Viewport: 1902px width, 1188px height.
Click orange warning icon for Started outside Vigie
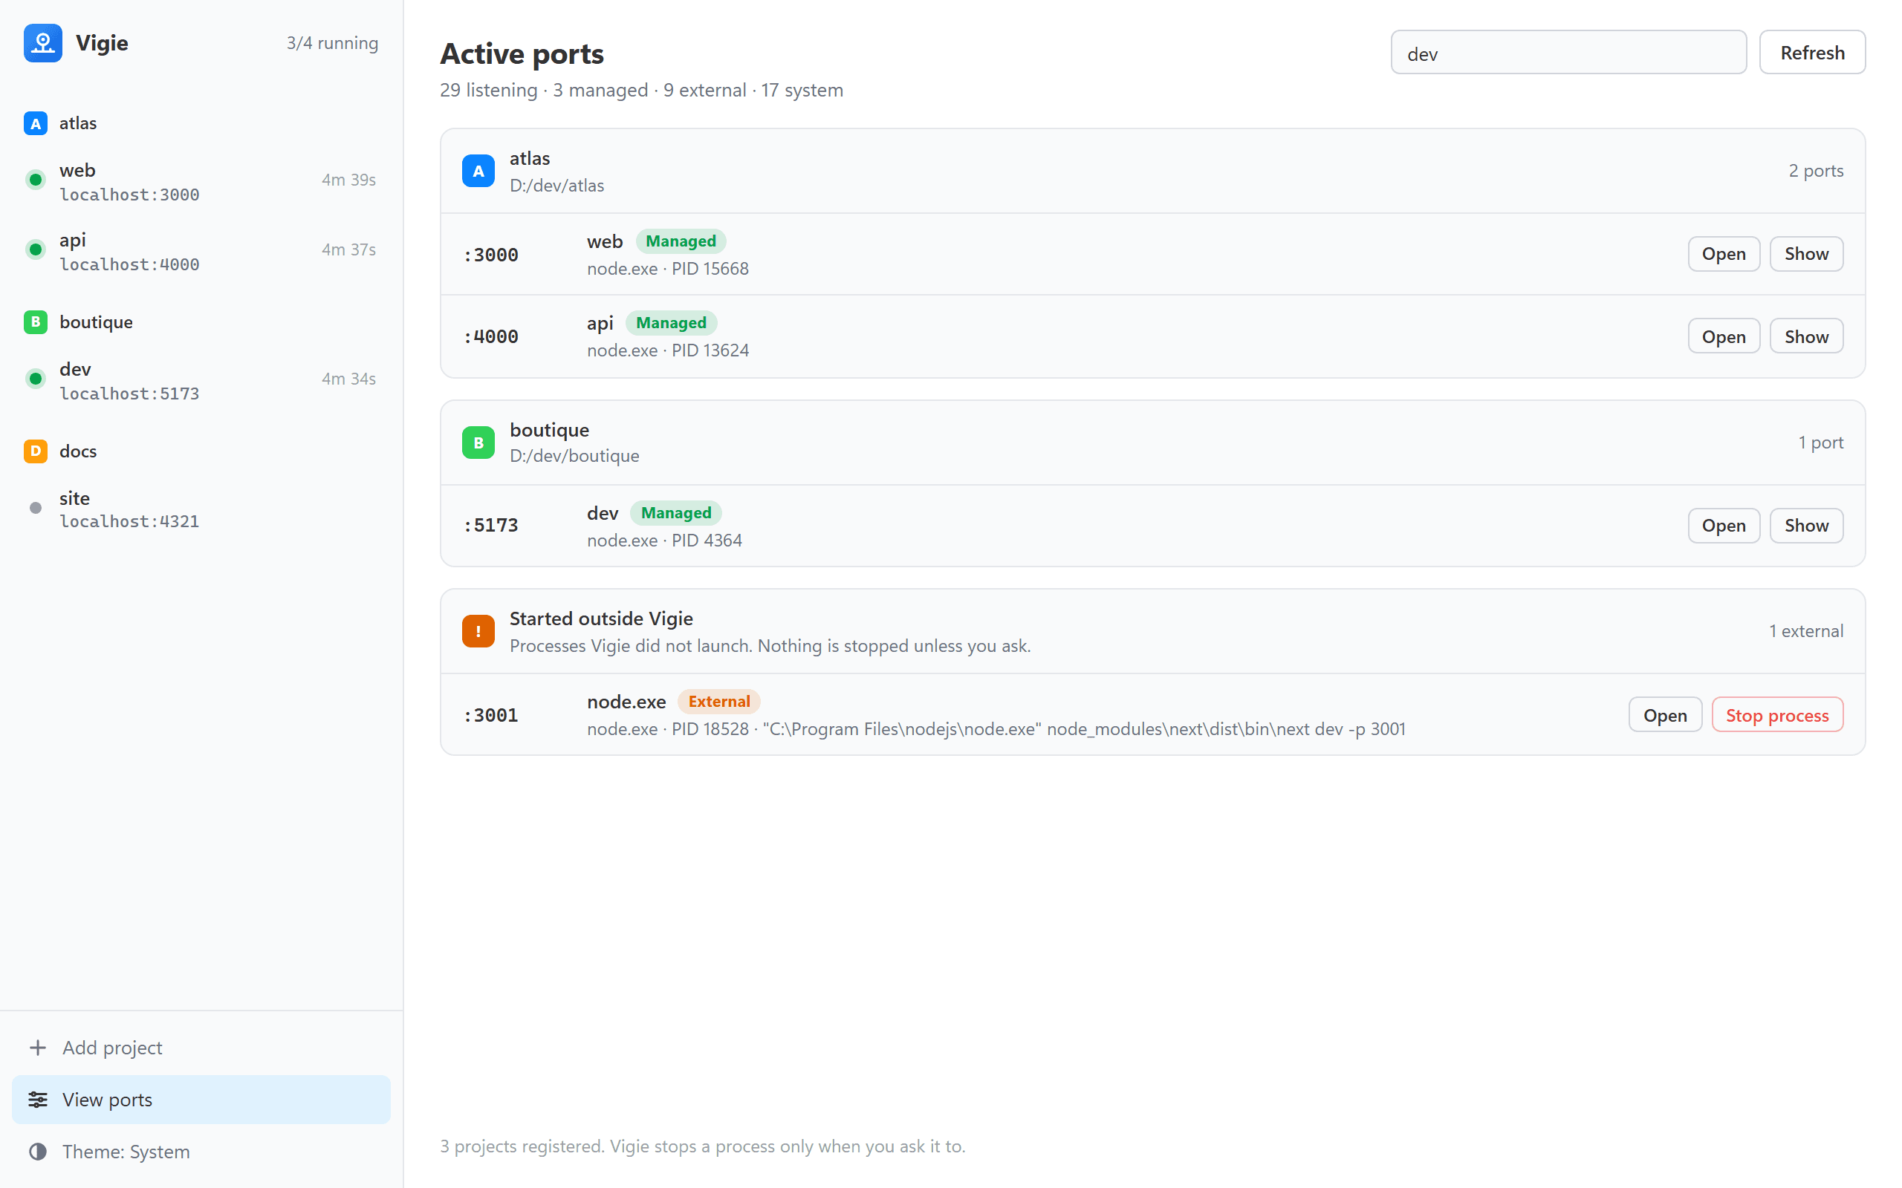click(x=478, y=632)
